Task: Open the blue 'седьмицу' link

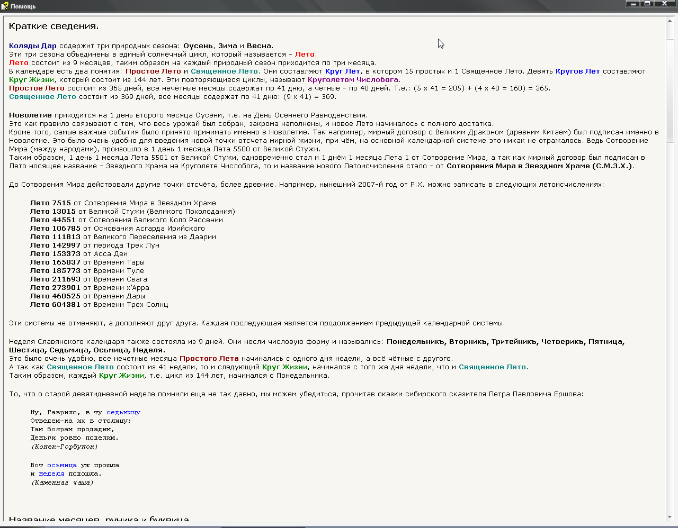Action: click(123, 412)
